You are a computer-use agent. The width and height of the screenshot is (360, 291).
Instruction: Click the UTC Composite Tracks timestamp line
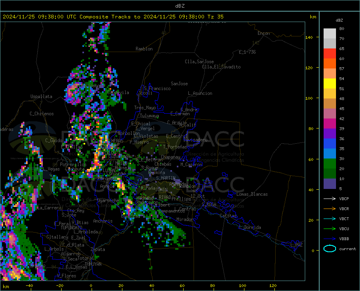click(x=113, y=17)
